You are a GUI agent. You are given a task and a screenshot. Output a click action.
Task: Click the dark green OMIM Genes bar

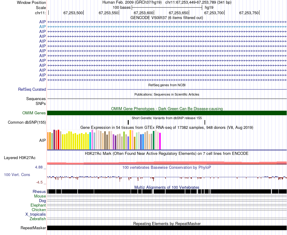[167, 113]
